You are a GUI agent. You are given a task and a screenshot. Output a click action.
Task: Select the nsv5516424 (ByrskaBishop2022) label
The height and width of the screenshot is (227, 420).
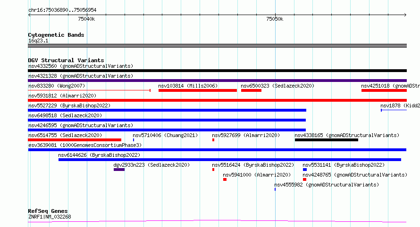pos(253,165)
